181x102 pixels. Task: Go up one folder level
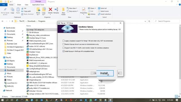(12, 21)
